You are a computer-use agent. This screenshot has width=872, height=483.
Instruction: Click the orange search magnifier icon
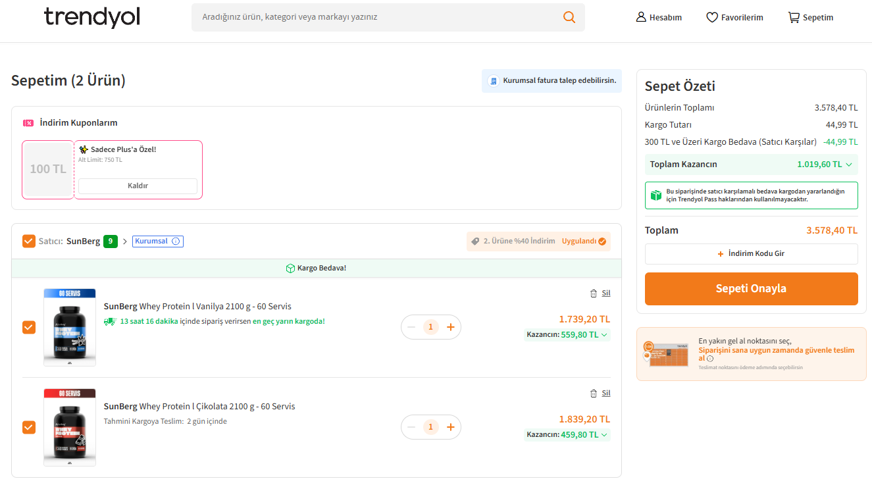(569, 17)
